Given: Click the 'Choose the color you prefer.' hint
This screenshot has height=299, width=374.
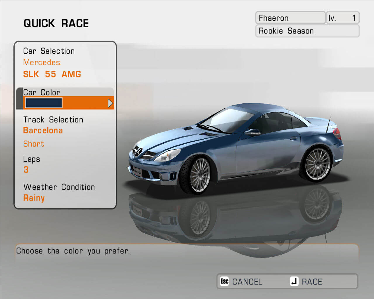Looking at the screenshot, I should pos(73,251).
